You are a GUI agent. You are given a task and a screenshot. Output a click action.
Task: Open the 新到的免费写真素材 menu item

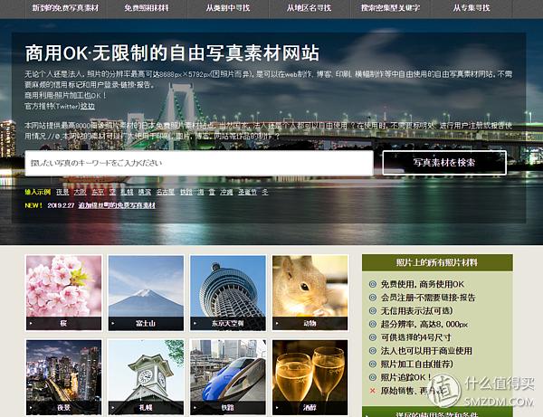[65, 8]
